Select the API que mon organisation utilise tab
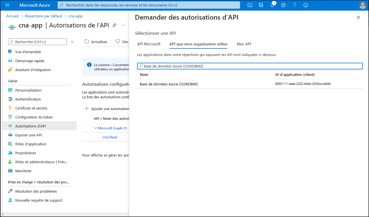Screen dimensions: 369x217 pyautogui.click(x=198, y=44)
